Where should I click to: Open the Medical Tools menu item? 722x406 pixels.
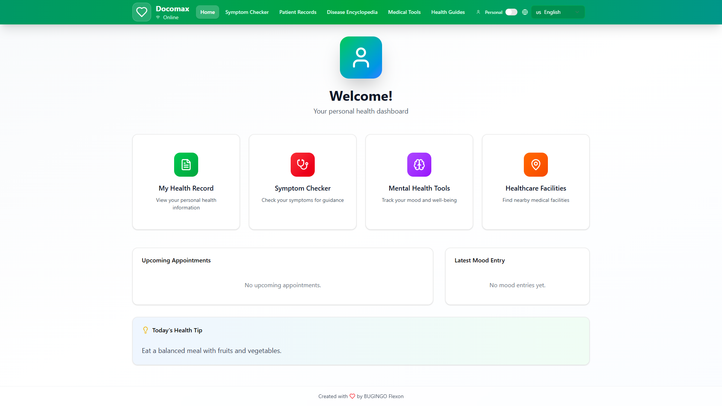pyautogui.click(x=404, y=12)
